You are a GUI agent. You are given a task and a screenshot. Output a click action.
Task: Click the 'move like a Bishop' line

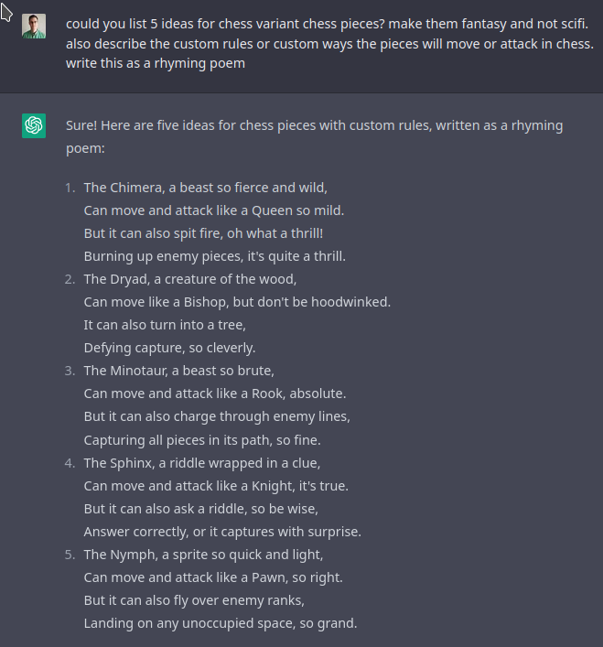point(237,302)
